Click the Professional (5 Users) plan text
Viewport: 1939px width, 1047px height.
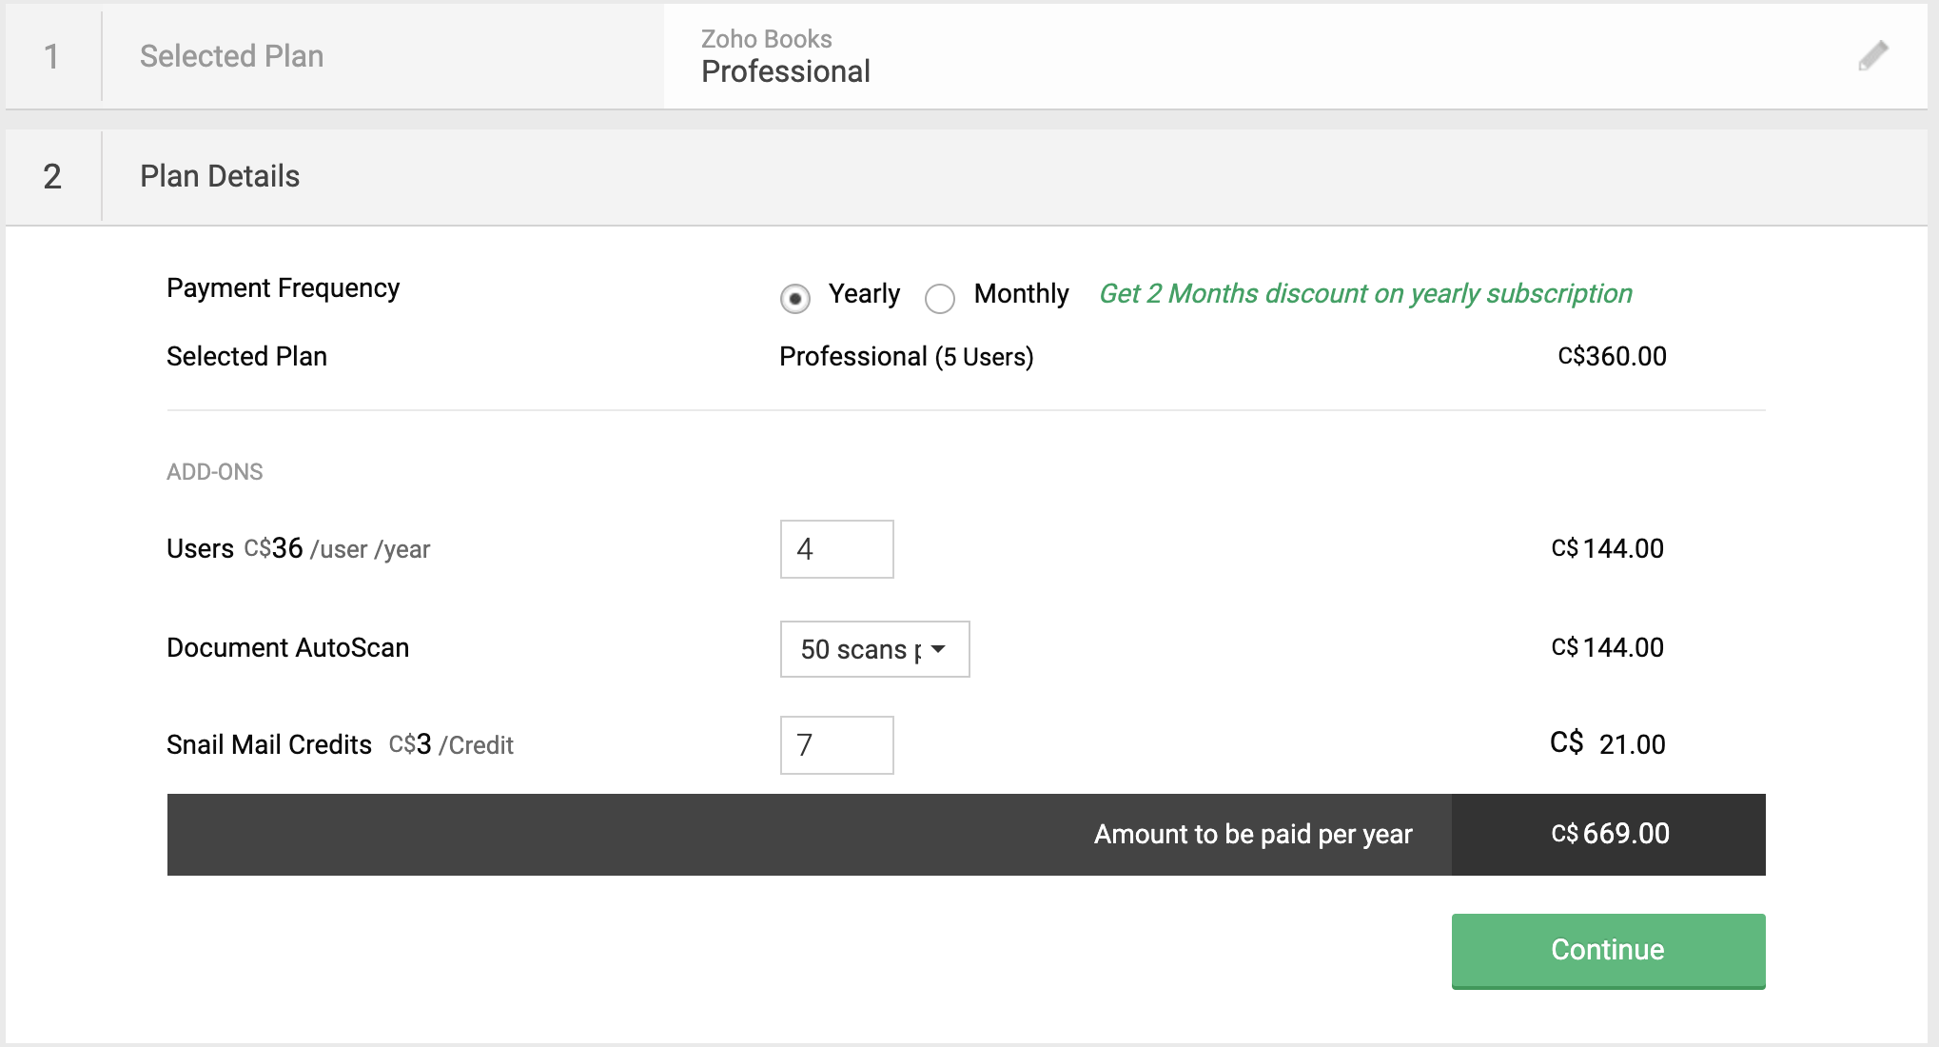tap(906, 356)
